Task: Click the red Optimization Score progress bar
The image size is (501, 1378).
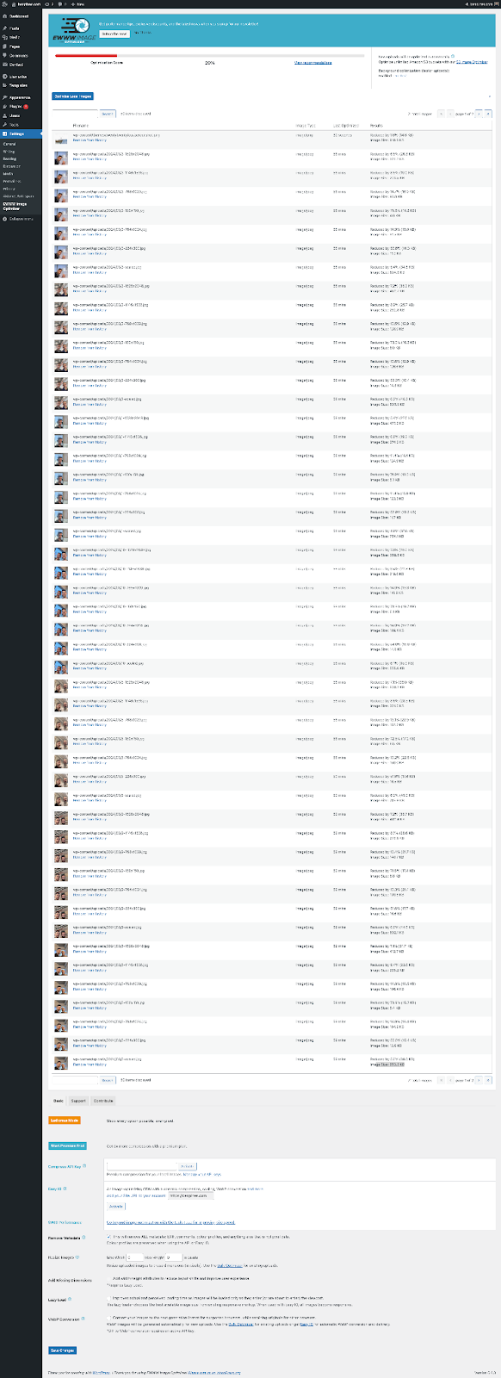Action: tap(86, 56)
